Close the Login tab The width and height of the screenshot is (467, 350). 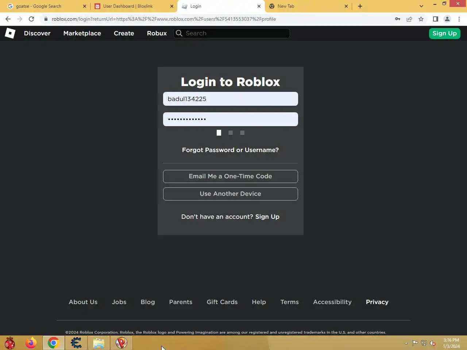pos(259,6)
